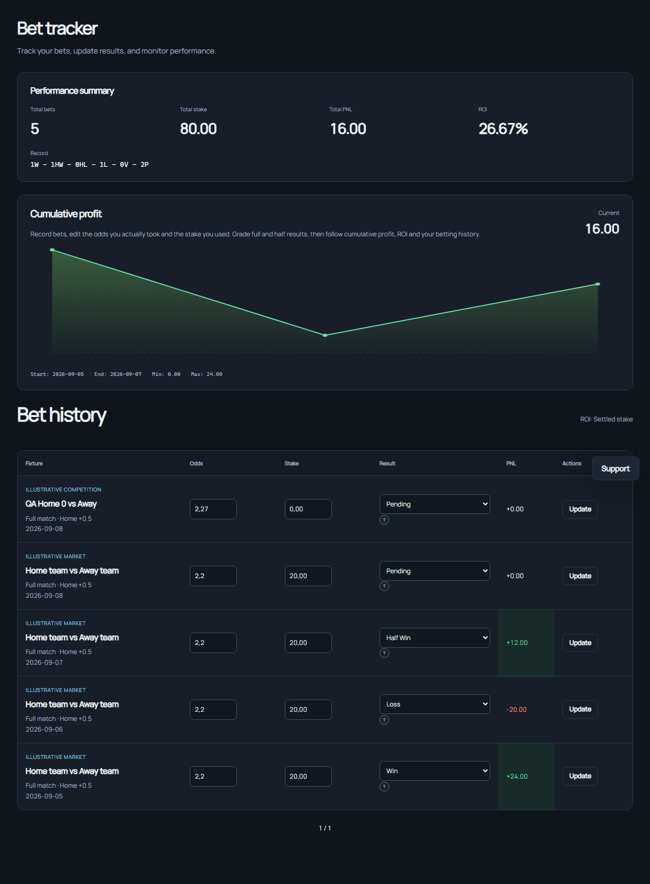The height and width of the screenshot is (884, 650).
Task: Click the "Max: 24.00" chart label
Action: click(206, 374)
